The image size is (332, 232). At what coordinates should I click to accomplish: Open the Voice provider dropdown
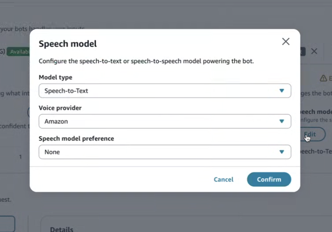[x=165, y=121]
